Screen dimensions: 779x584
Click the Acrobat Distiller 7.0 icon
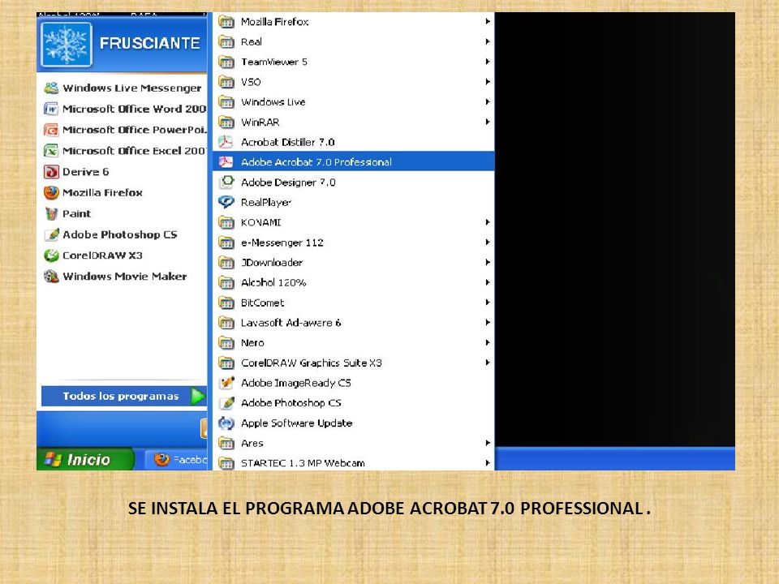[x=226, y=142]
